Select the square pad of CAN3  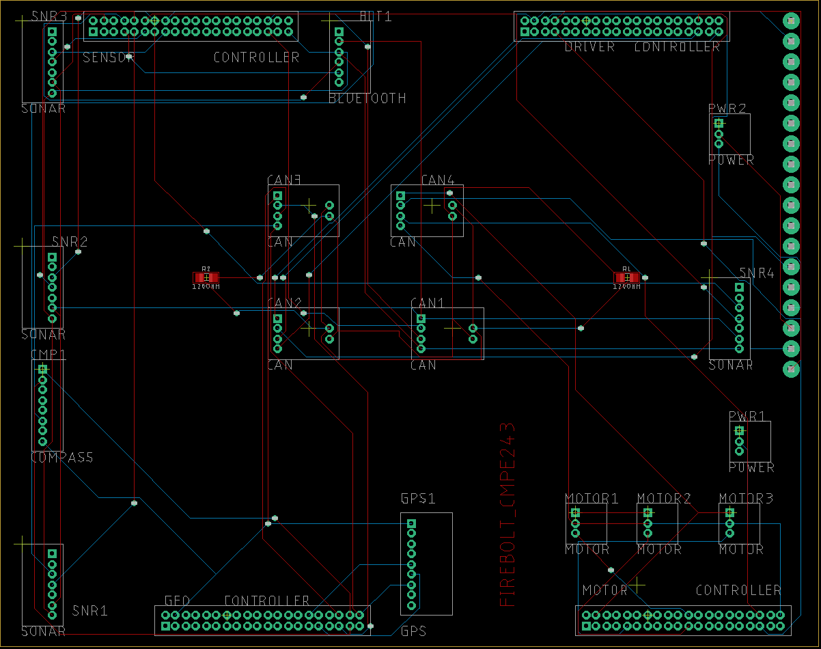[278, 195]
